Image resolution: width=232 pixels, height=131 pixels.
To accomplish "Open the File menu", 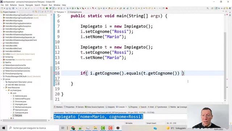I will pyautogui.click(x=2, y=5).
